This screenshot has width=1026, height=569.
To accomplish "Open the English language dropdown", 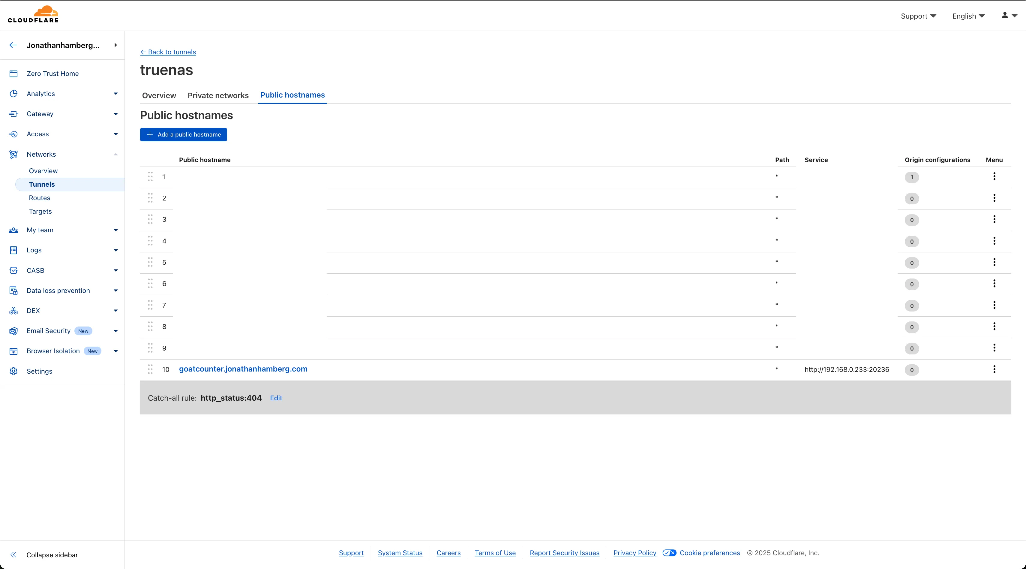I will point(969,16).
